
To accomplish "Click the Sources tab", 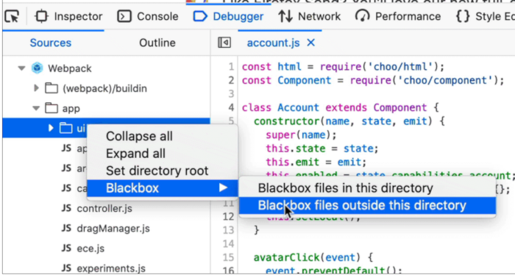I will click(x=51, y=43).
